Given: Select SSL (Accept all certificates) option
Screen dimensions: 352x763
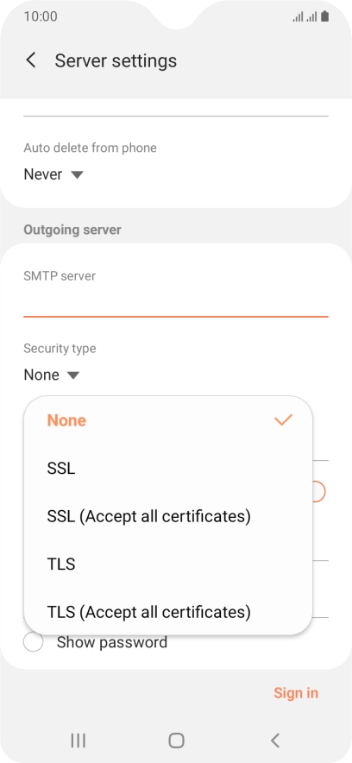Looking at the screenshot, I should tap(167, 516).
